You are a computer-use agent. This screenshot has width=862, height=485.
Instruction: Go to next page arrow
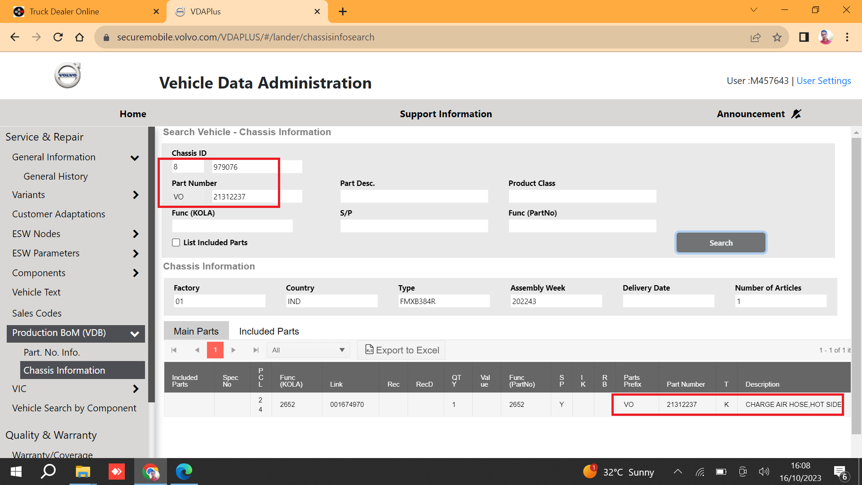[x=233, y=350]
